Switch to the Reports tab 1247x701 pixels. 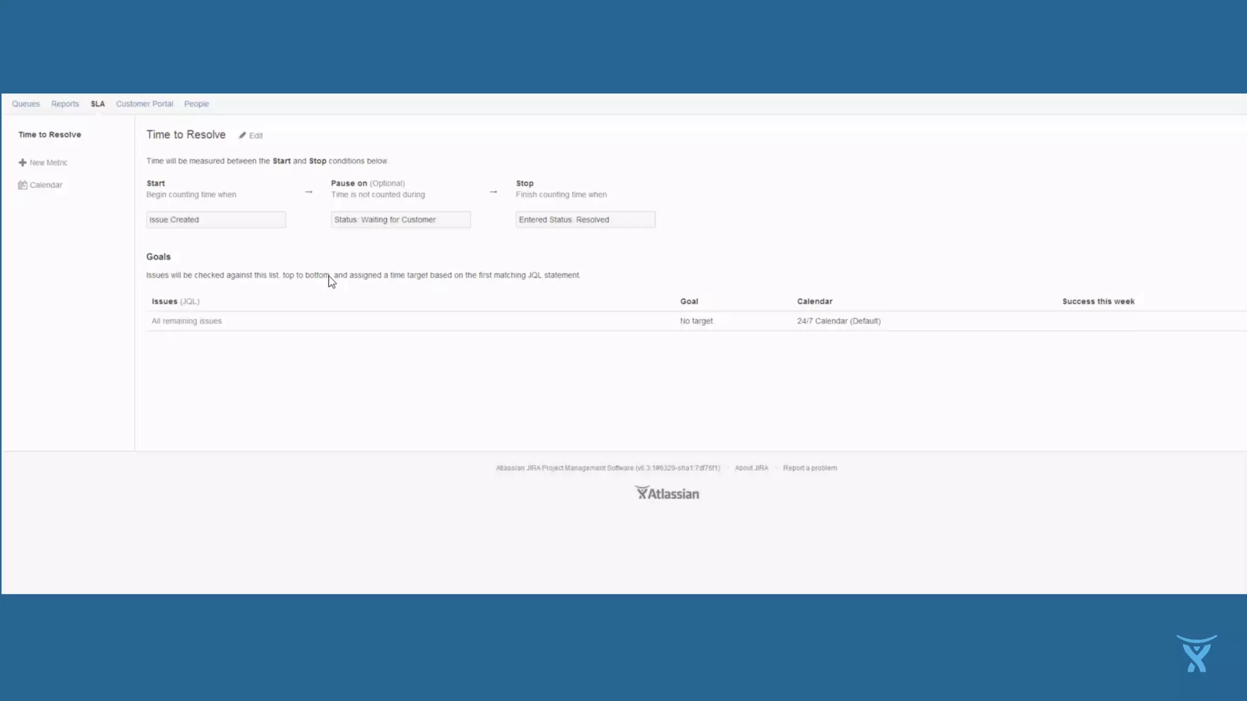tap(65, 104)
